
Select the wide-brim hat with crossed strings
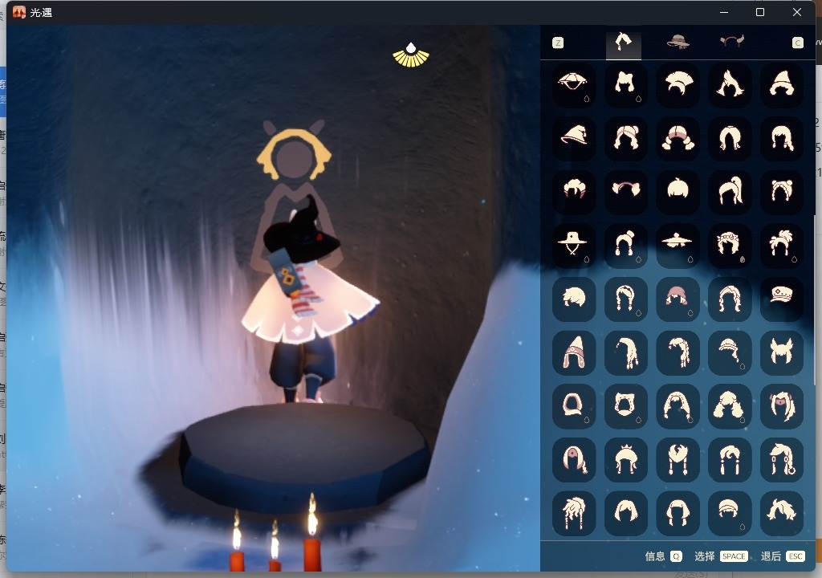click(x=573, y=244)
